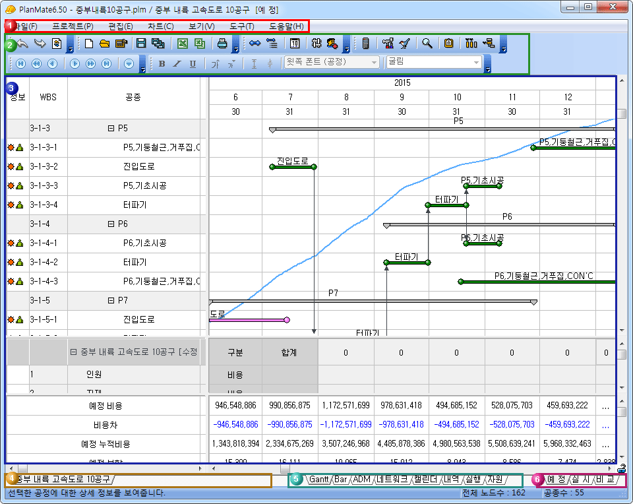Click the magnifying glass search icon
This screenshot has height=504, width=633.
pyautogui.click(x=427, y=44)
